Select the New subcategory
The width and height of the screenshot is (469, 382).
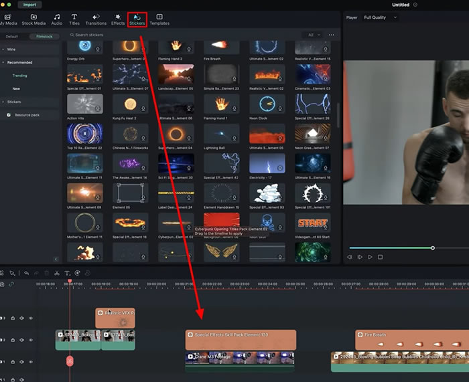click(16, 89)
